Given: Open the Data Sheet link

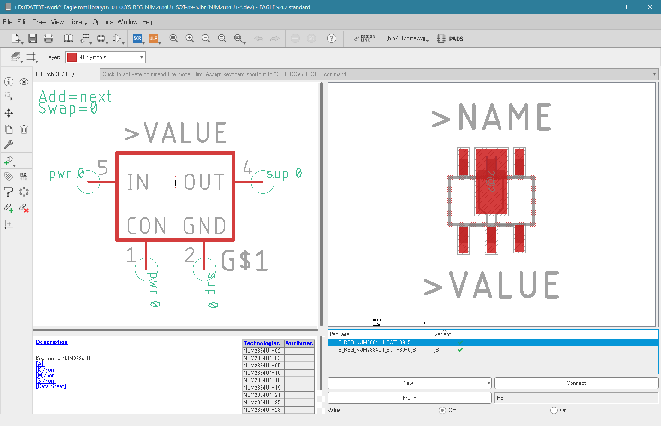Looking at the screenshot, I should tap(52, 386).
